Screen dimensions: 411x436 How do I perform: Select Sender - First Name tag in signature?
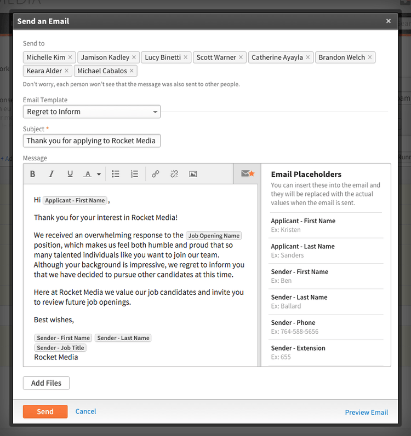pyautogui.click(x=63, y=338)
